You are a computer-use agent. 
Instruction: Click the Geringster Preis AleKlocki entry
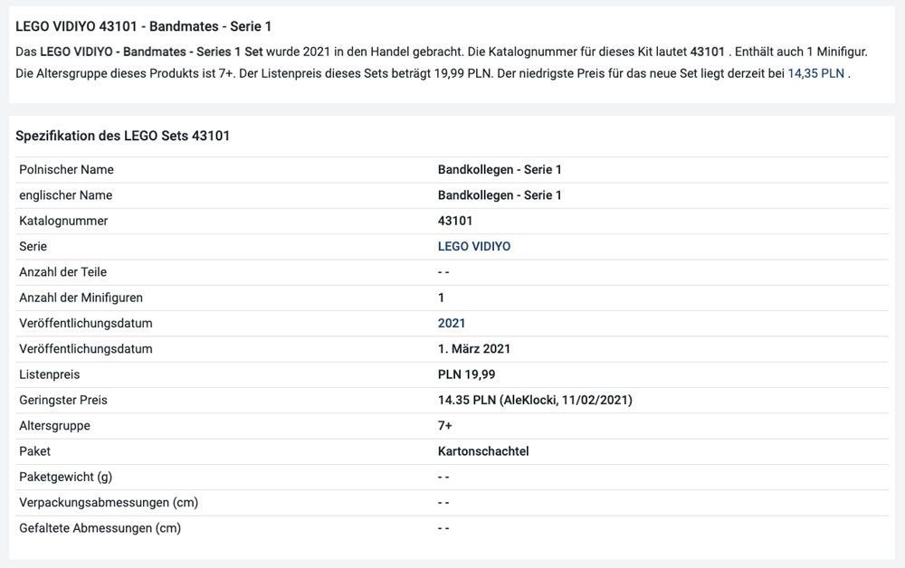(535, 400)
